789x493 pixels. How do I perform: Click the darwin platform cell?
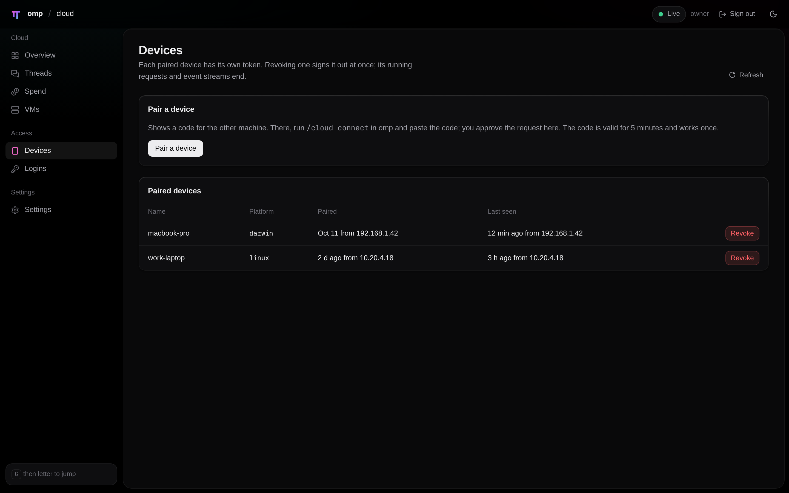(261, 233)
